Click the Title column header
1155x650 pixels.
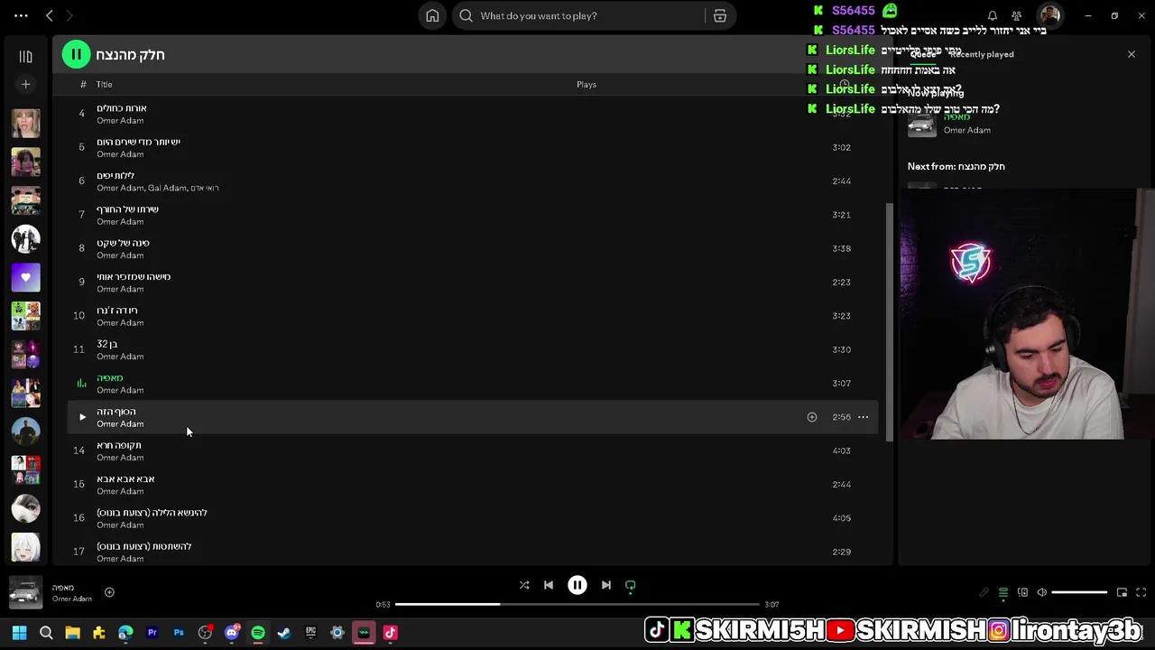104,84
